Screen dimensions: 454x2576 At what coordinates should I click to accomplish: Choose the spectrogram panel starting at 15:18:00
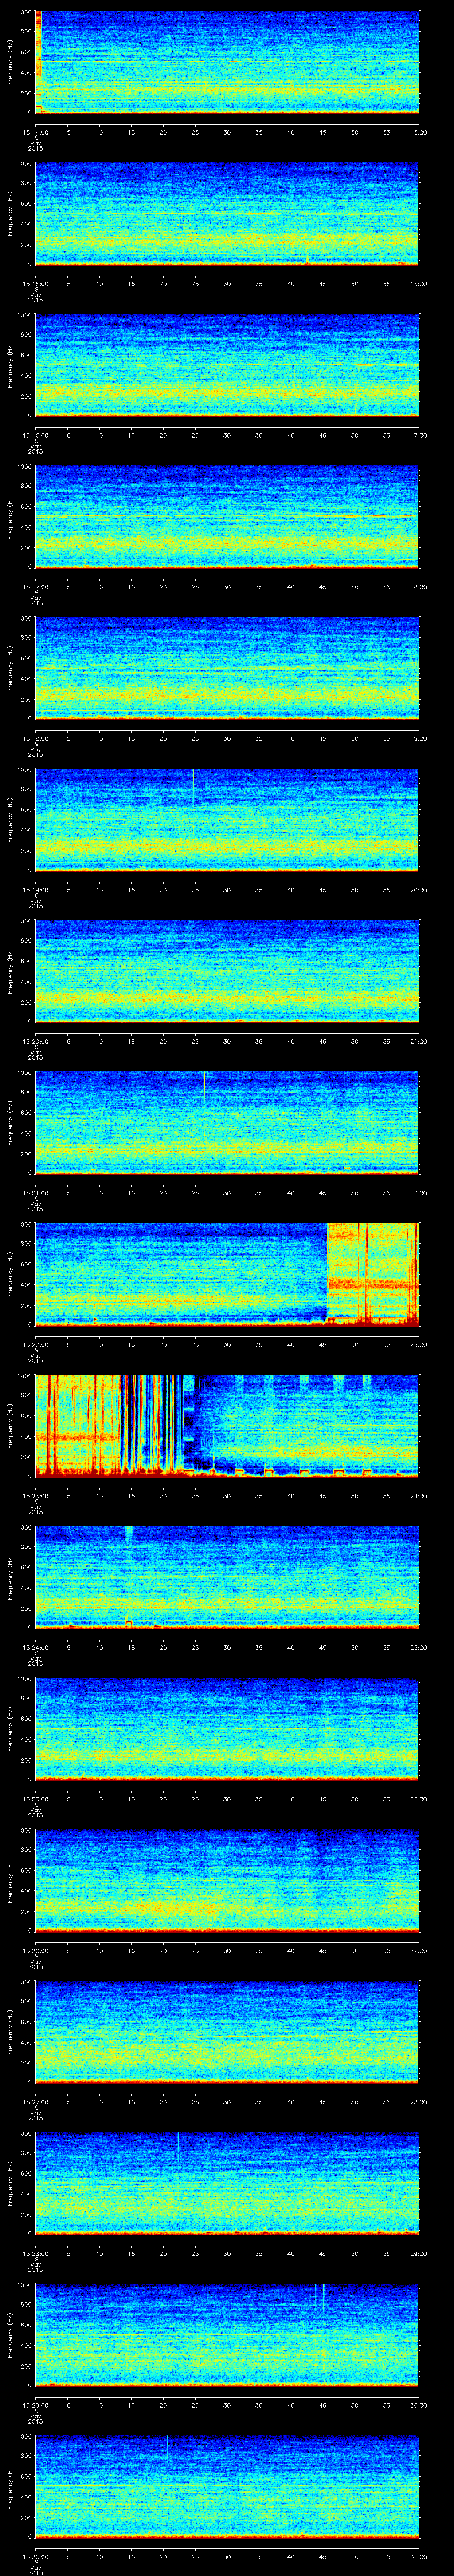(227, 668)
